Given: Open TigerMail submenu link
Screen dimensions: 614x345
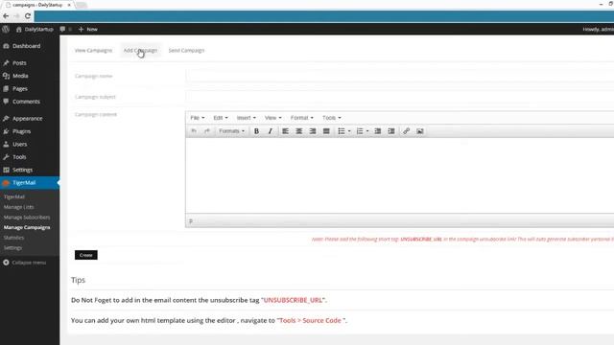Looking at the screenshot, I should (x=14, y=196).
